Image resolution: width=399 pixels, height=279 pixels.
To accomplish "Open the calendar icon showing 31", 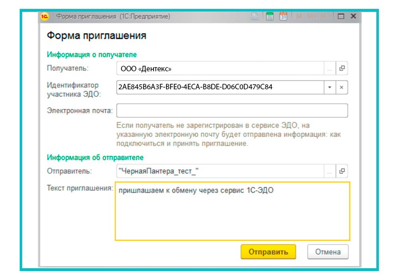I will coord(283,16).
